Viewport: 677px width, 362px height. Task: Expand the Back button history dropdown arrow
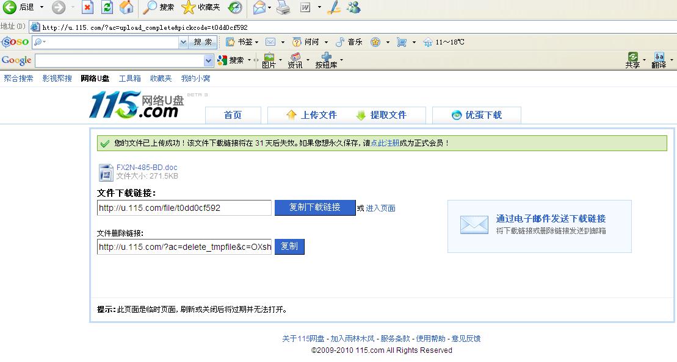click(42, 7)
